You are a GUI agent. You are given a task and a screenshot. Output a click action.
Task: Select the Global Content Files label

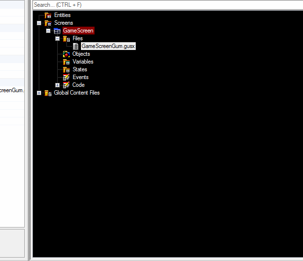(77, 93)
